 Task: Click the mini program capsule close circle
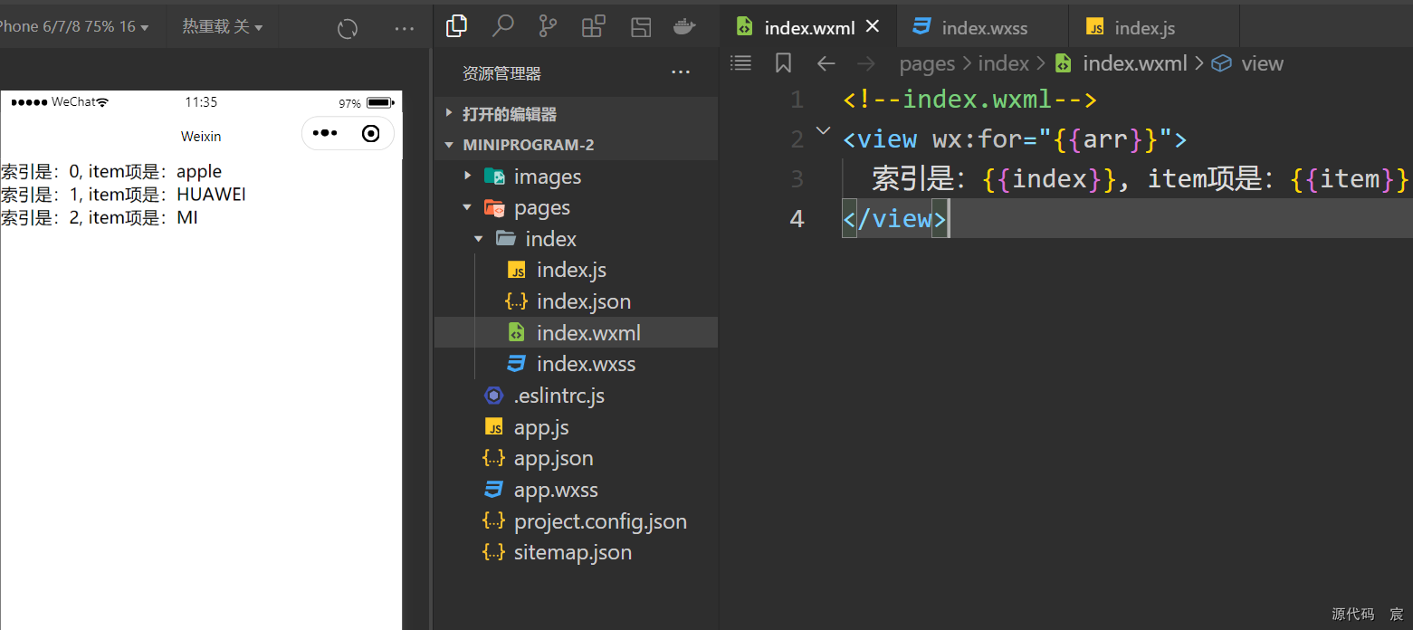pos(370,133)
